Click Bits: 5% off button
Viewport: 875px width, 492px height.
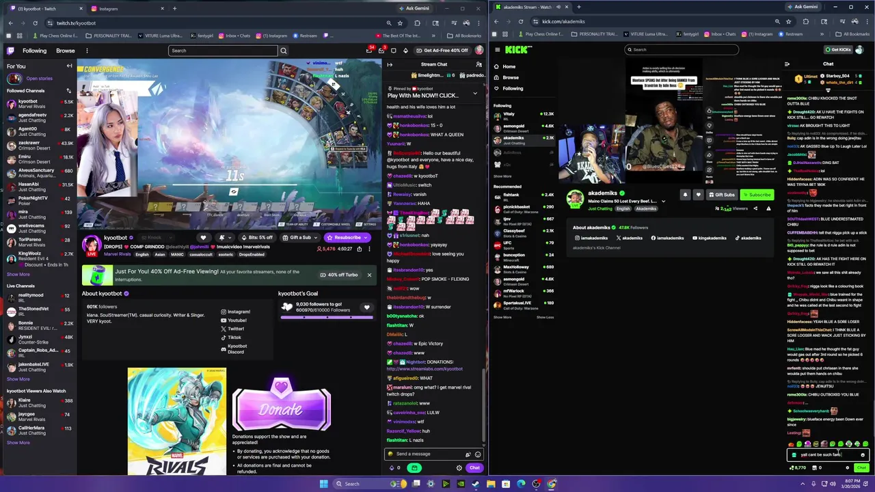coord(256,238)
